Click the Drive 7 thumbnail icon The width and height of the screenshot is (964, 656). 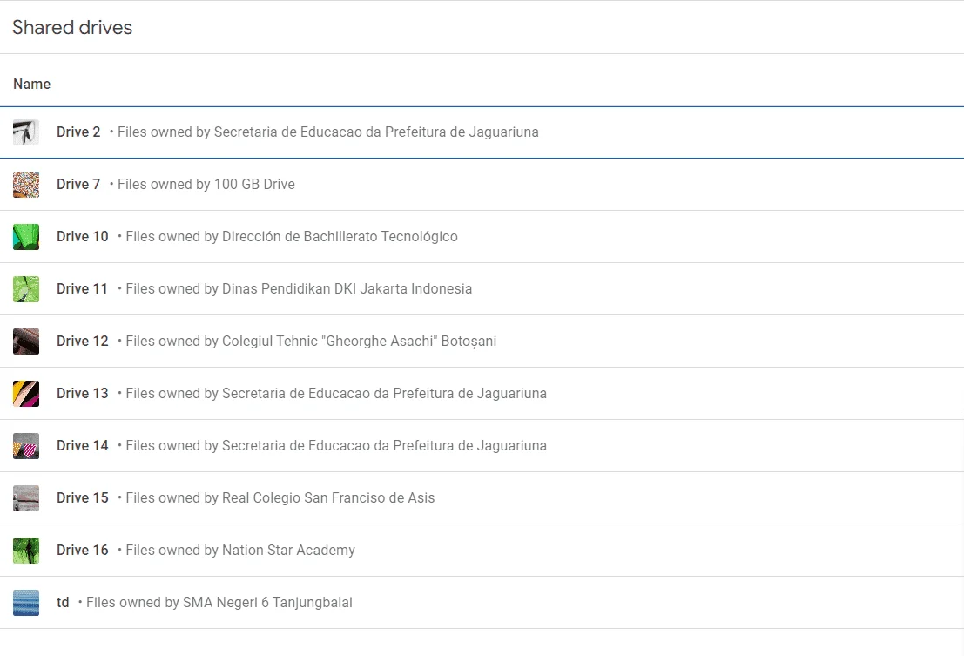[26, 185]
